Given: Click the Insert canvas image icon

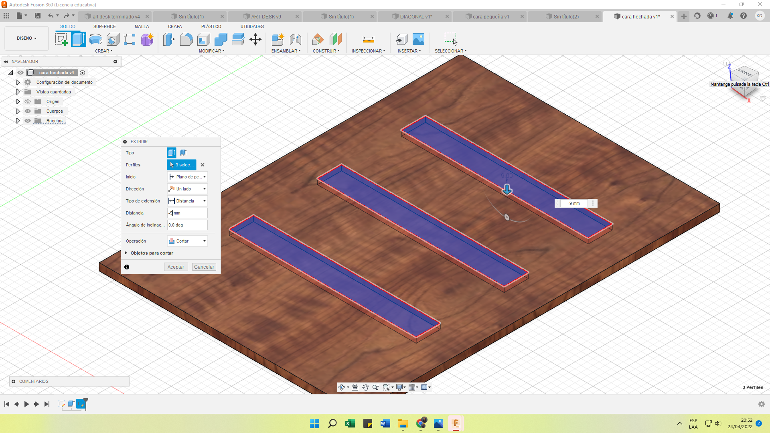Looking at the screenshot, I should point(418,39).
